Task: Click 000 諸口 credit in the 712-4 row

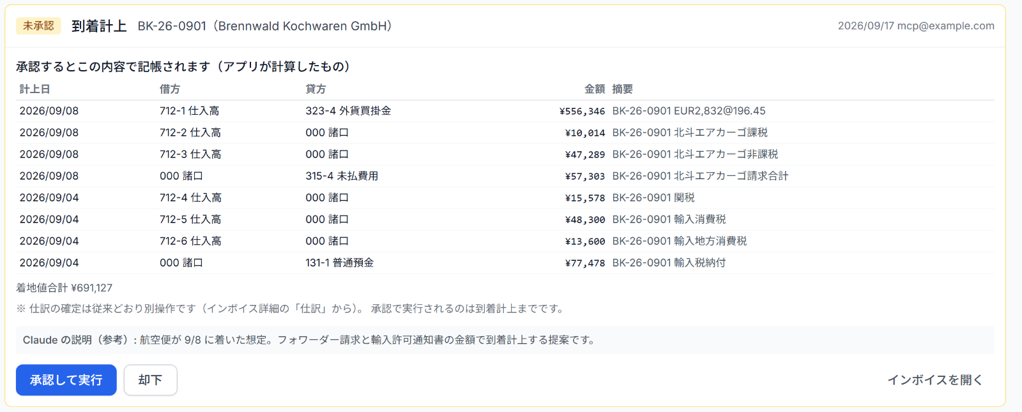Action: (327, 198)
